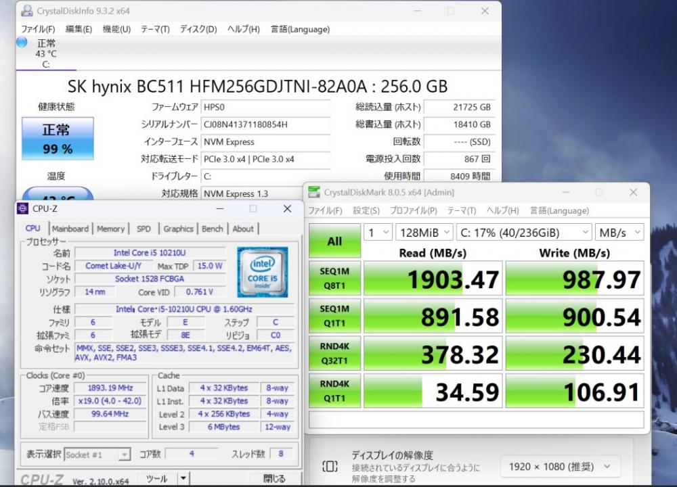Click the SEQ1M Q8T1 write result 987.97

pyautogui.click(x=575, y=279)
